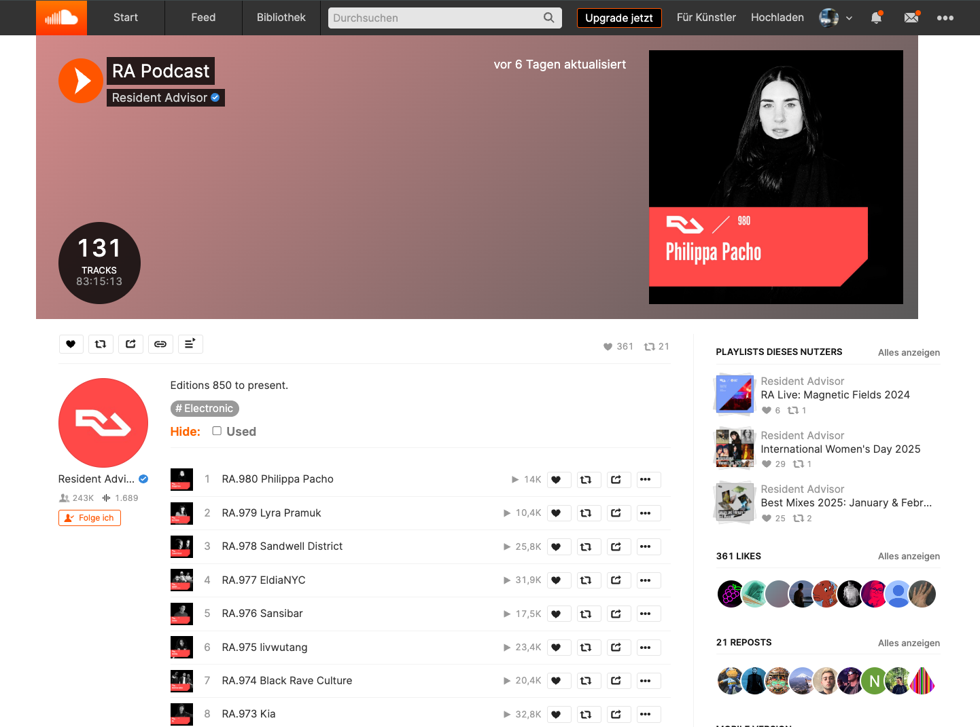Open the notifications bell
980x727 pixels.
click(877, 18)
